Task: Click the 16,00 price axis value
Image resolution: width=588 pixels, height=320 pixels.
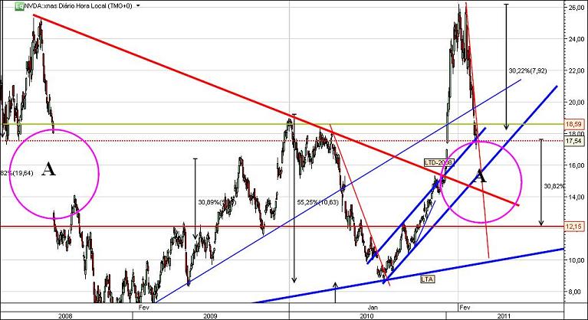Action: (577, 165)
